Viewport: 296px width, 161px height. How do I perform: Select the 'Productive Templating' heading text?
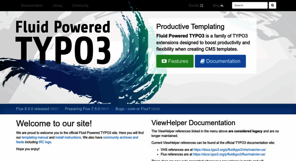[x=190, y=27]
